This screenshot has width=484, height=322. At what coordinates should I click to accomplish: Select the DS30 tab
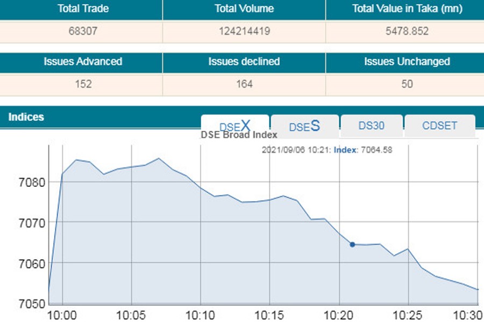click(371, 126)
